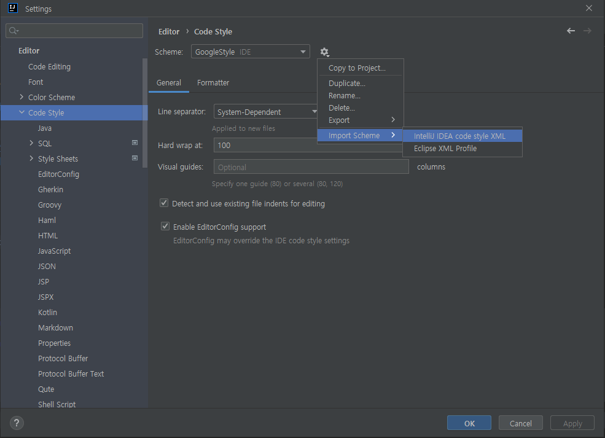Select JSPX under Code Style
Viewport: 605px width, 438px height.
point(46,297)
